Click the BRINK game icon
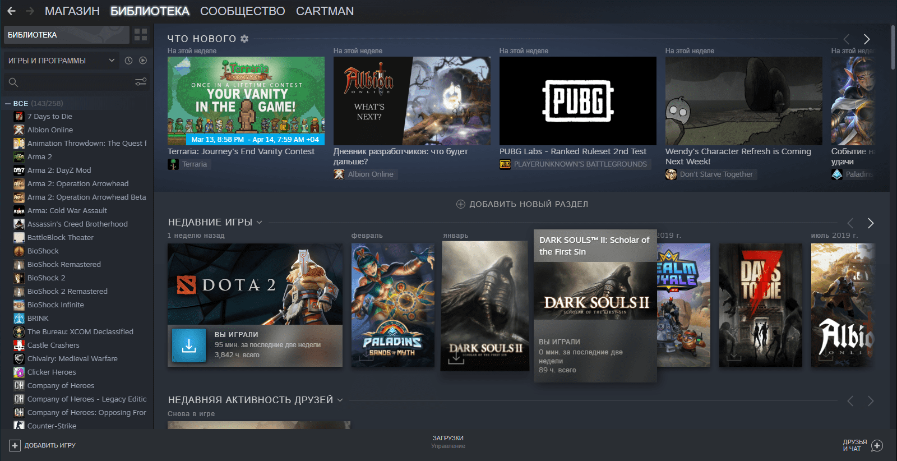This screenshot has height=461, width=897. (19, 319)
